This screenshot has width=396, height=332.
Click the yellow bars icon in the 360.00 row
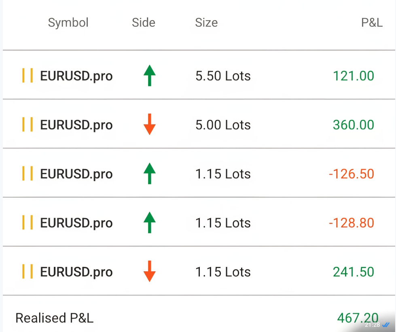pos(28,125)
